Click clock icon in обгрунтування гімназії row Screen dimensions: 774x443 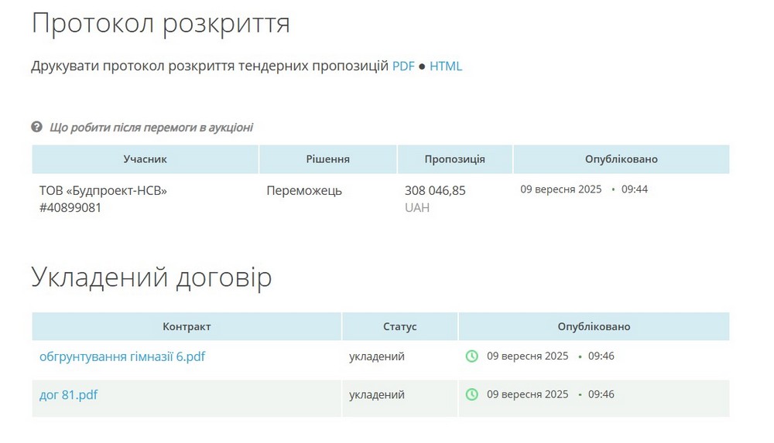coord(472,356)
